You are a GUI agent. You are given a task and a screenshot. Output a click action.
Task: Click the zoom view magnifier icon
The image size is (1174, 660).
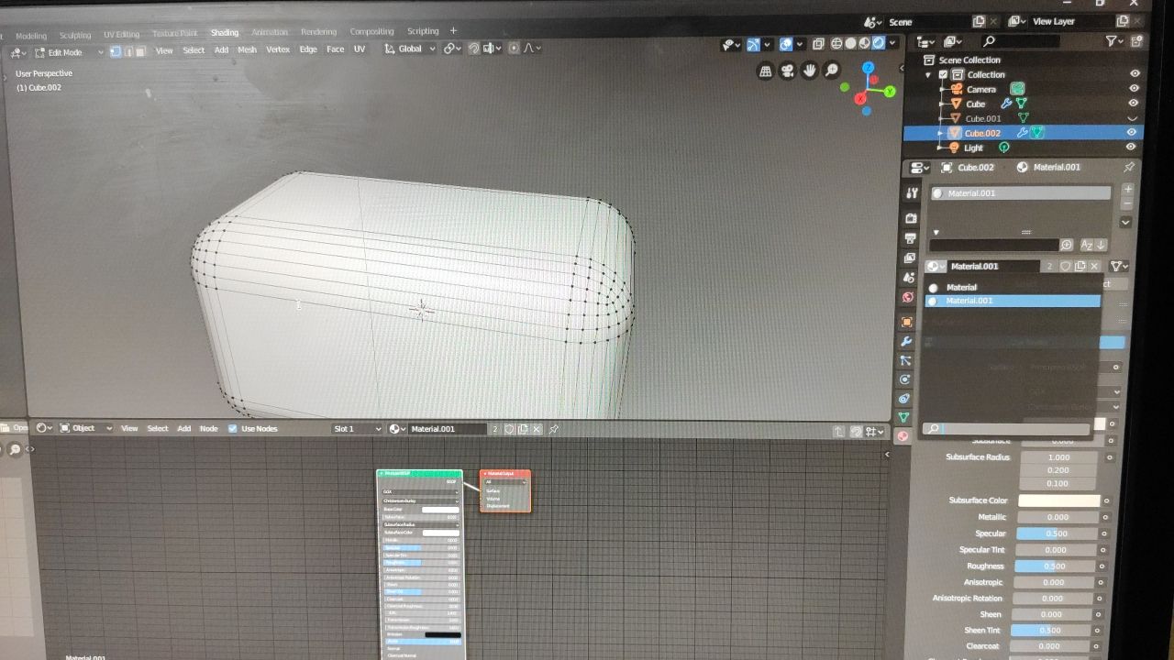832,71
